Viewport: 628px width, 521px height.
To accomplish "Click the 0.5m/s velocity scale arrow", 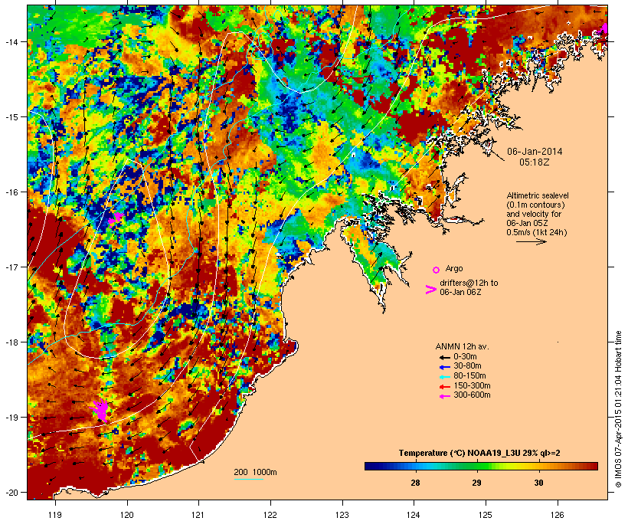I will click(x=531, y=241).
